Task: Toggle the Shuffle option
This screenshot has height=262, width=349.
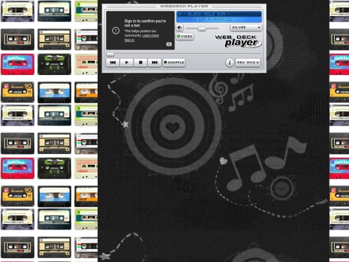Action: click(x=174, y=63)
